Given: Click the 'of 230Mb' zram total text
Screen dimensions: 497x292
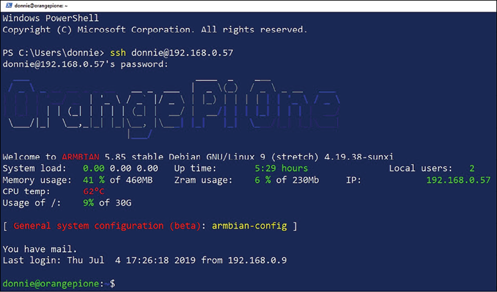Looking at the screenshot, I should 298,180.
